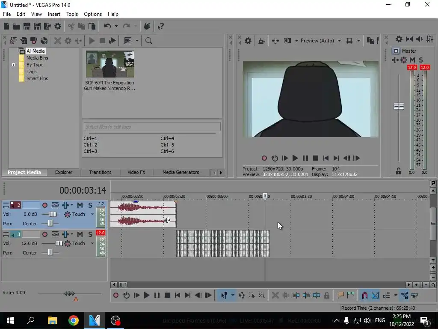Select the Smart Bins folder
This screenshot has width=438, height=329.
pyautogui.click(x=37, y=79)
